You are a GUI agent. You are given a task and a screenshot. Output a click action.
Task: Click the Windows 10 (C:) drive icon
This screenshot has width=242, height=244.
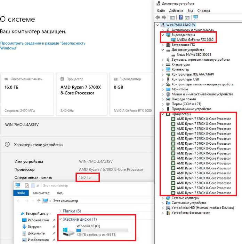(68, 231)
